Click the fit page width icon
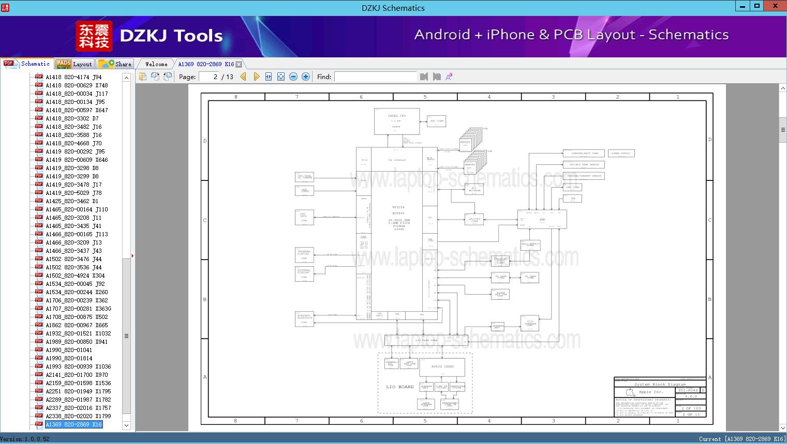The width and height of the screenshot is (787, 444). point(269,76)
